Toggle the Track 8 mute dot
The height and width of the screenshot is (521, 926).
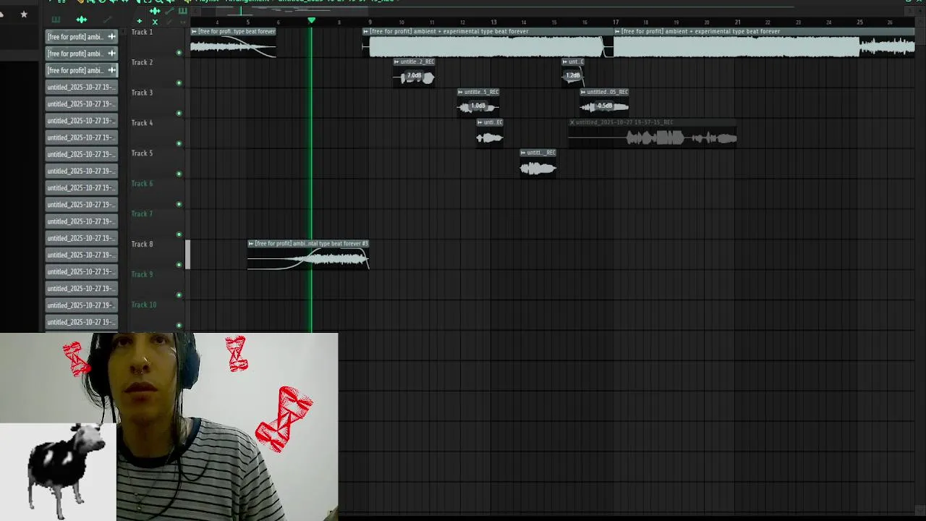[179, 265]
